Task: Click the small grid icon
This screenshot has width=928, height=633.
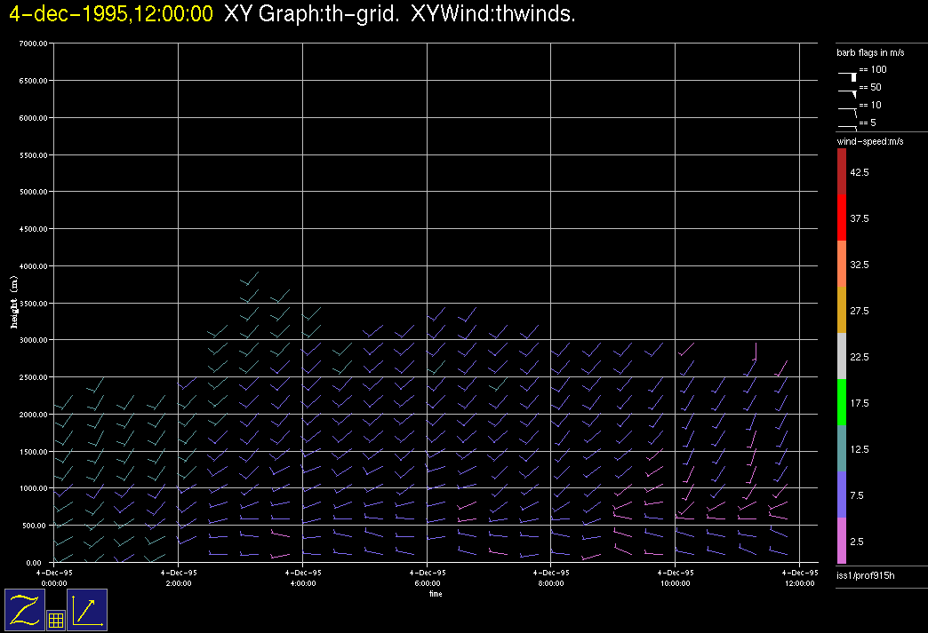Action: 55,621
